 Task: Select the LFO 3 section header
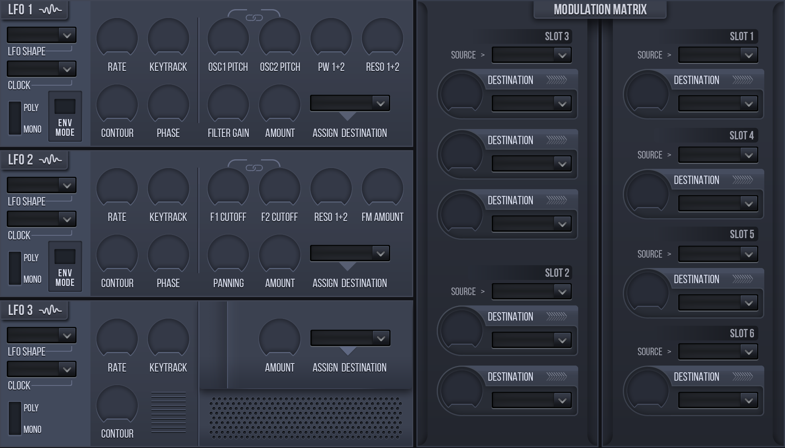pos(35,310)
